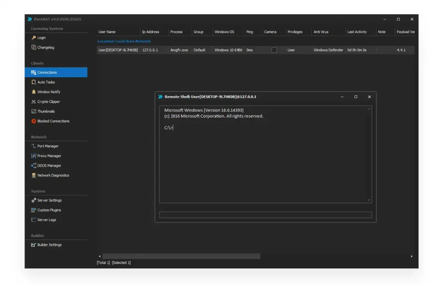Open Port Manager icon under Network
Screen dimensions: 440x285
[x=34, y=146]
